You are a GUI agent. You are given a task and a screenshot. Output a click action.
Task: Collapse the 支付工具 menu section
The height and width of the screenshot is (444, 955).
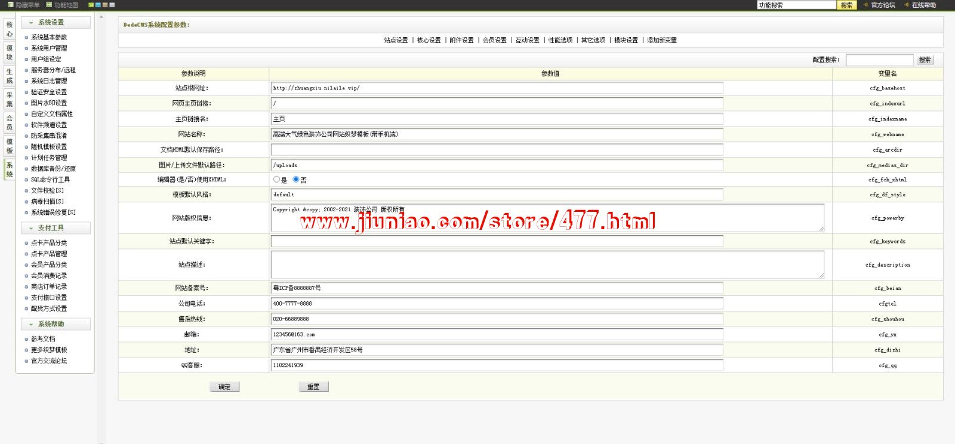[x=56, y=228]
